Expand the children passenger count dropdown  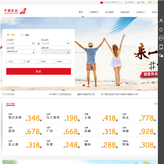31,61
